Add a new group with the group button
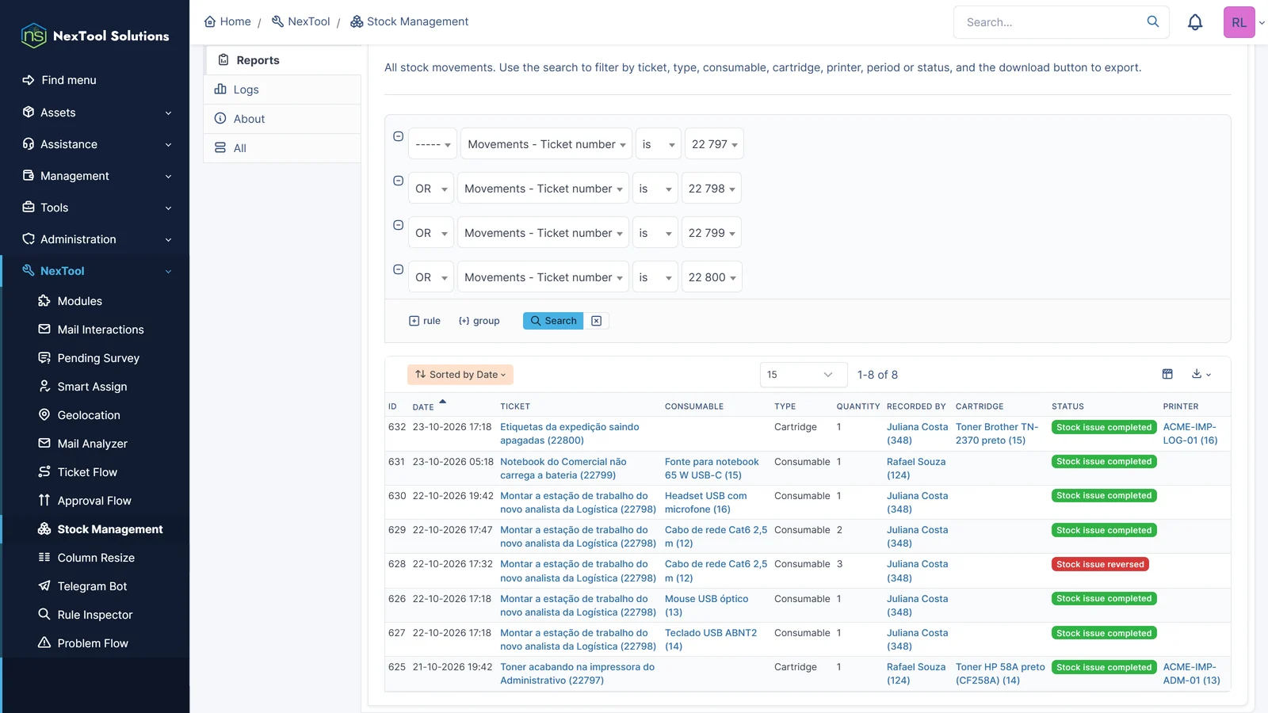Image resolution: width=1268 pixels, height=713 pixels. pyautogui.click(x=479, y=321)
